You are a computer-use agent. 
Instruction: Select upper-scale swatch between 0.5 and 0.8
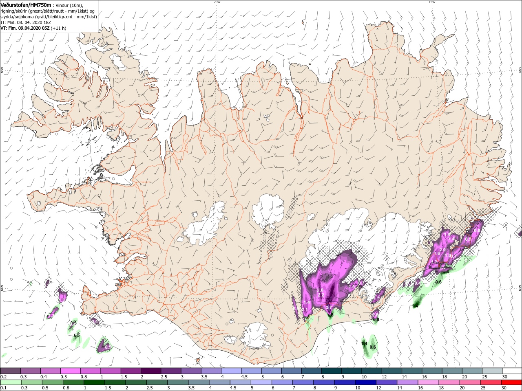(71, 371)
